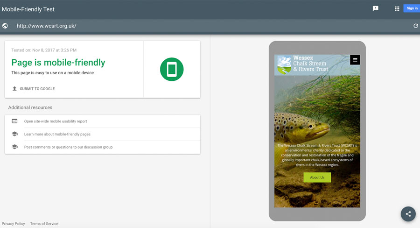420x228 pixels.
Task: Click 'This page is easy to use' text
Action: click(x=52, y=73)
